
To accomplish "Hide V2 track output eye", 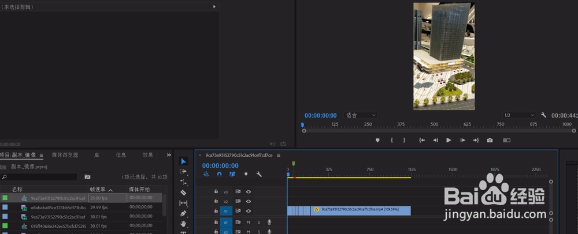I will 249,201.
